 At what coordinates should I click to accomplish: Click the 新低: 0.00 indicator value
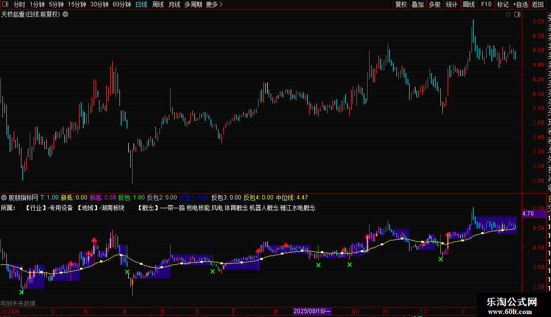coord(74,198)
